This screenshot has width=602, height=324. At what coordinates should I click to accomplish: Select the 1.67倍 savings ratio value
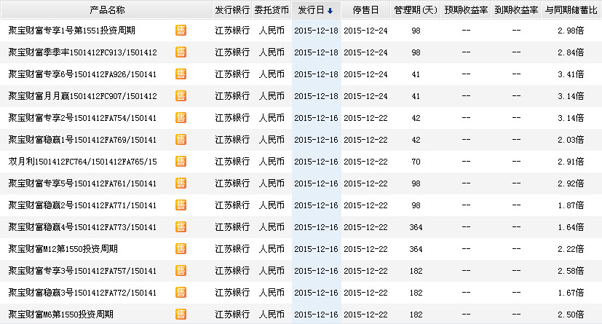pos(571,293)
